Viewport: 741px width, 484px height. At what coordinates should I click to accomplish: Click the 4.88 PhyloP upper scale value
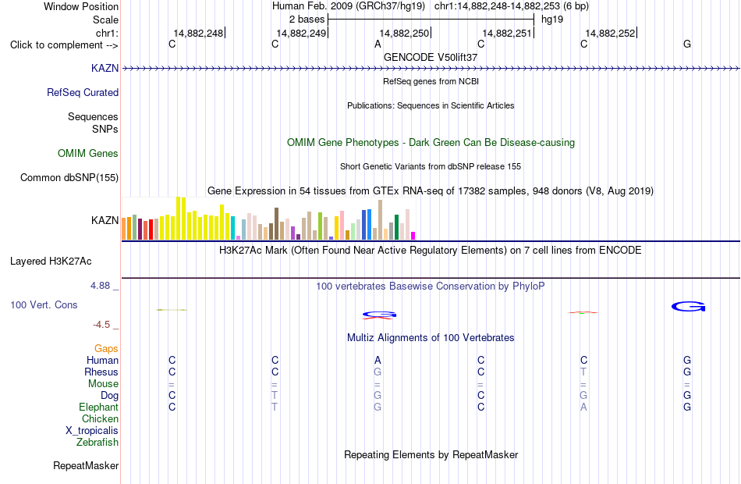100,286
